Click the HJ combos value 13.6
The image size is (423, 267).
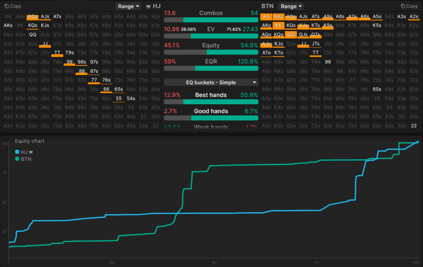click(x=170, y=13)
